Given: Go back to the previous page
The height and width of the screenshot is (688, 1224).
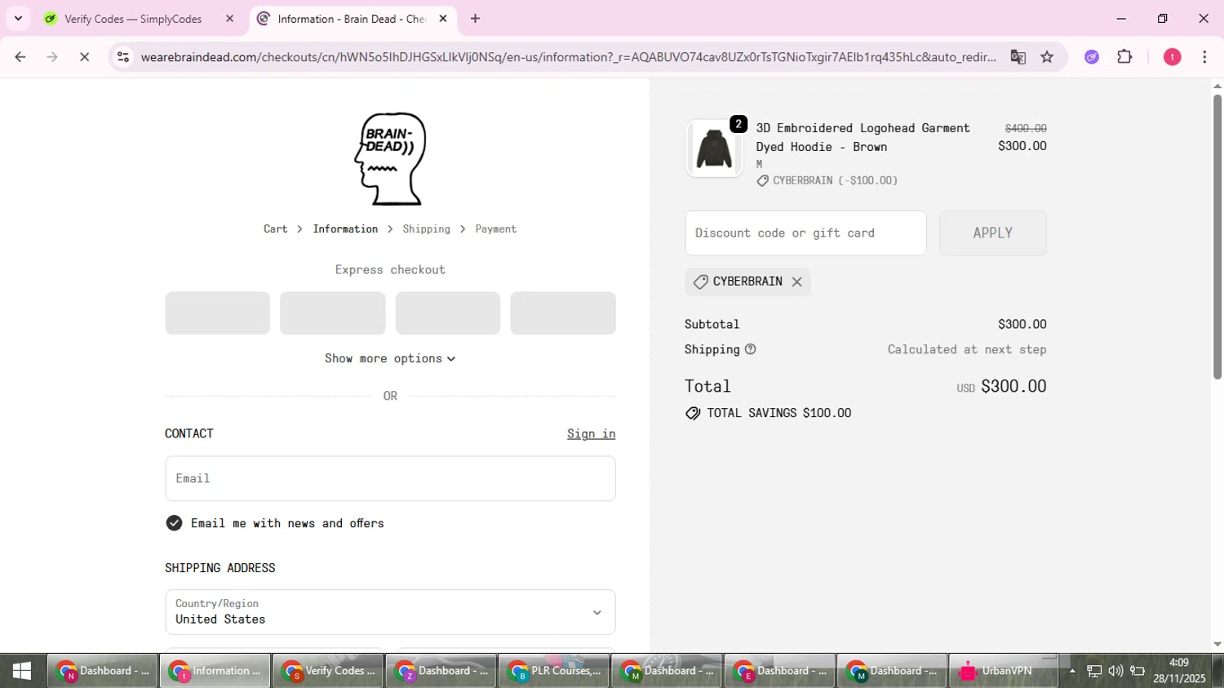Looking at the screenshot, I should click(x=20, y=57).
